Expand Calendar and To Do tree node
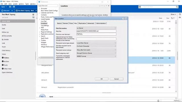Screen dimensions: 182x102 [40, 13]
